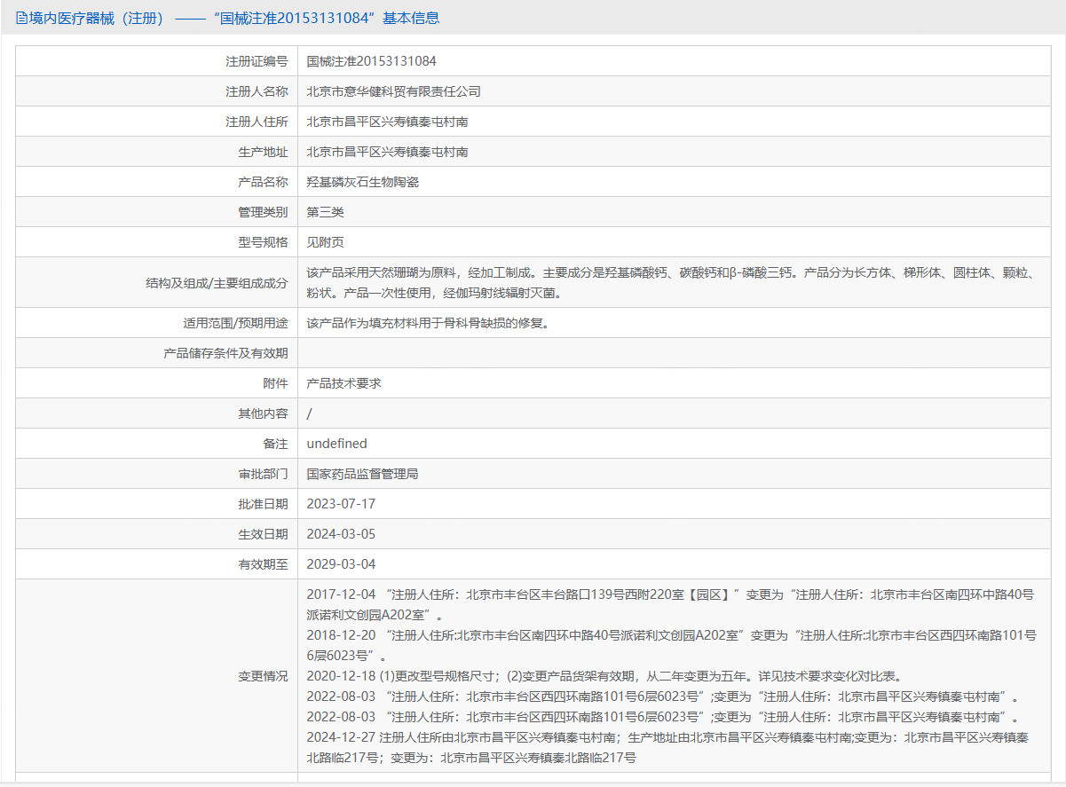Image resolution: width=1066 pixels, height=787 pixels.
Task: Click the registrant name 北京市意华健科贸有限责任公司
Action: coord(393,91)
